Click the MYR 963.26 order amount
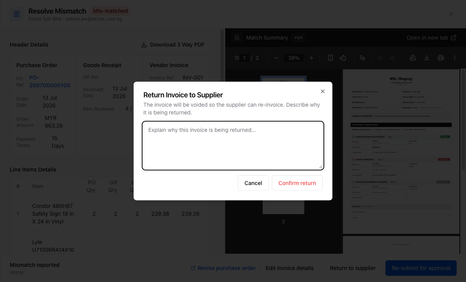Screen dimensions: 466x282 click(x=54, y=122)
